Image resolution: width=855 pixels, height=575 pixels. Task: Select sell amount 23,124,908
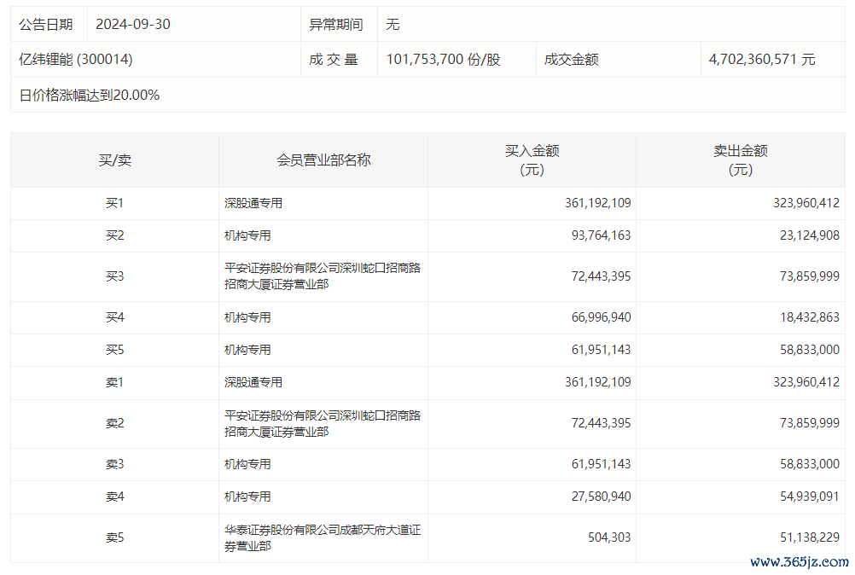[x=809, y=235]
